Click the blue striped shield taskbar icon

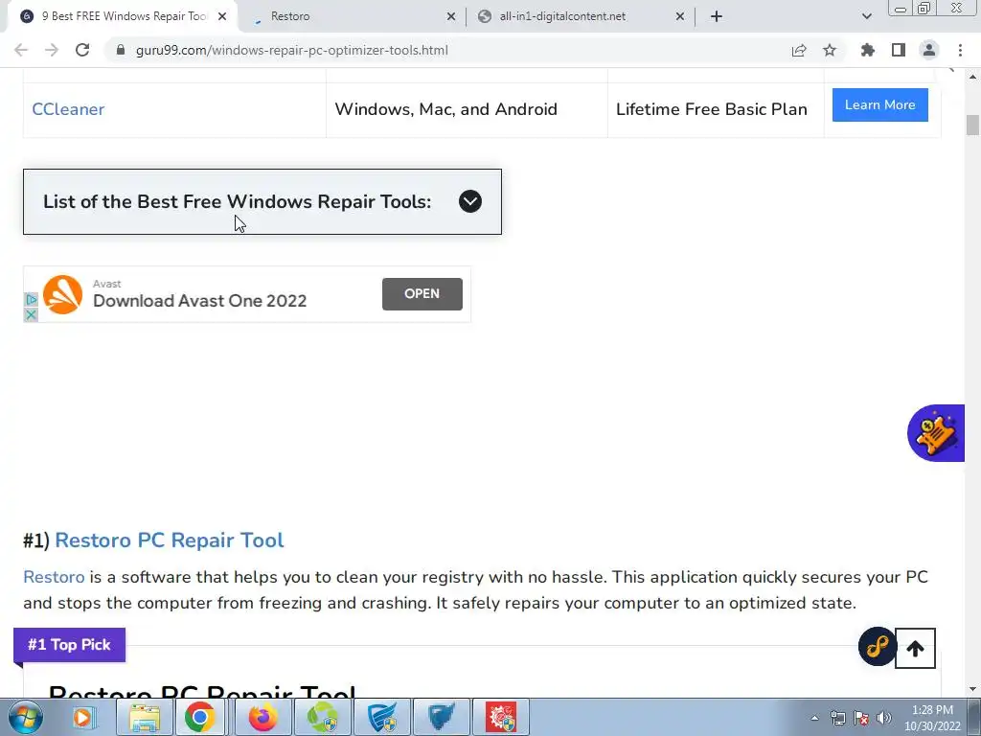(381, 717)
